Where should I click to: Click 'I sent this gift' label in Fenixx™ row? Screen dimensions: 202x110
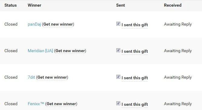tap(135, 104)
